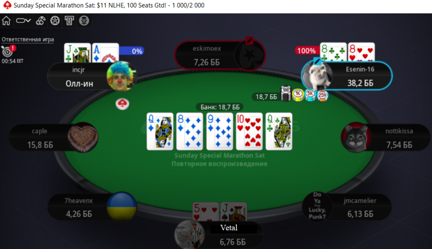
Task: Open jmcamelier player seat
Action: tap(347, 207)
